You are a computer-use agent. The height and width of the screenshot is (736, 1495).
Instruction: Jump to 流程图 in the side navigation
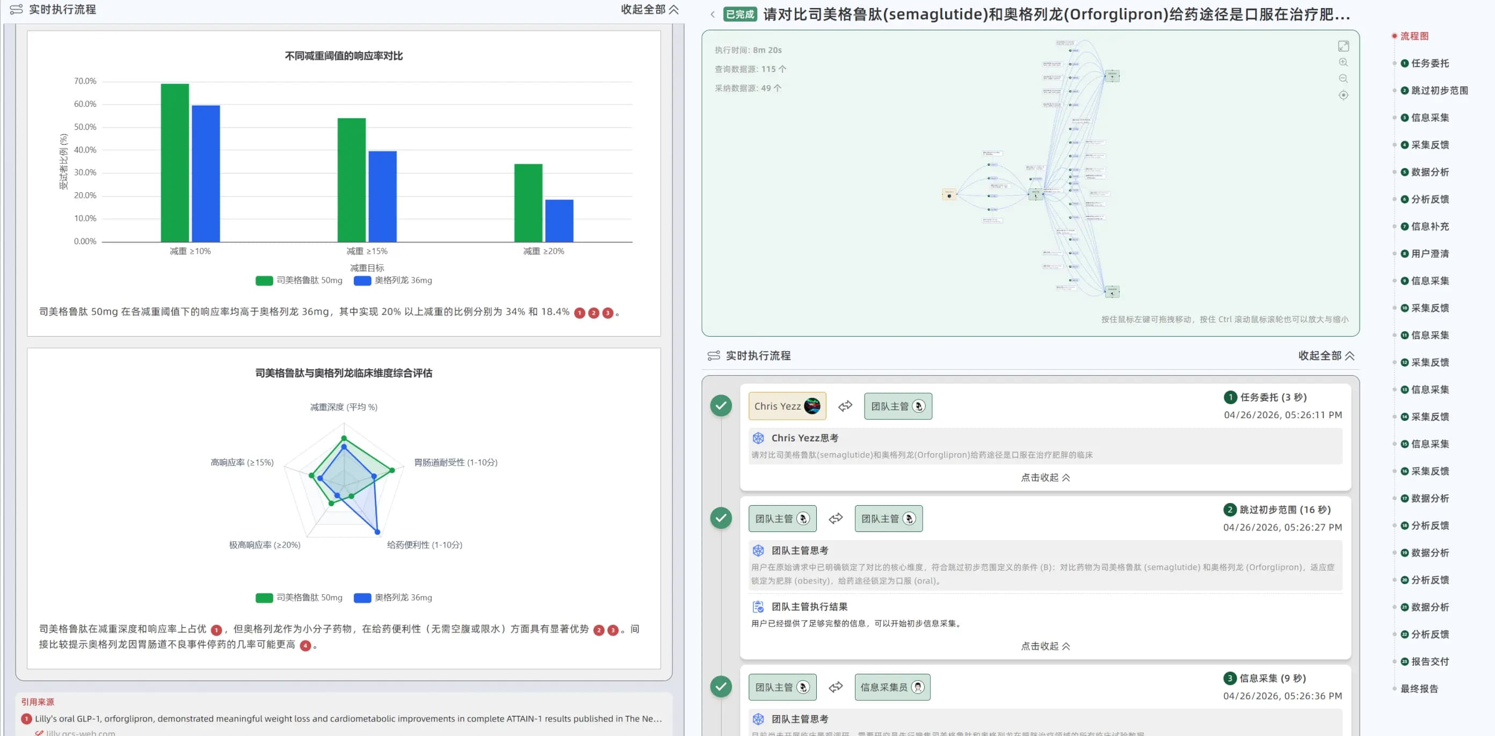(x=1414, y=36)
